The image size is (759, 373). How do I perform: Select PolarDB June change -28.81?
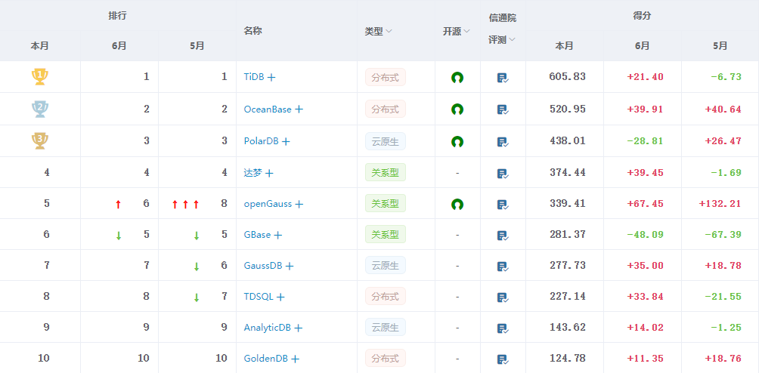tap(646, 141)
